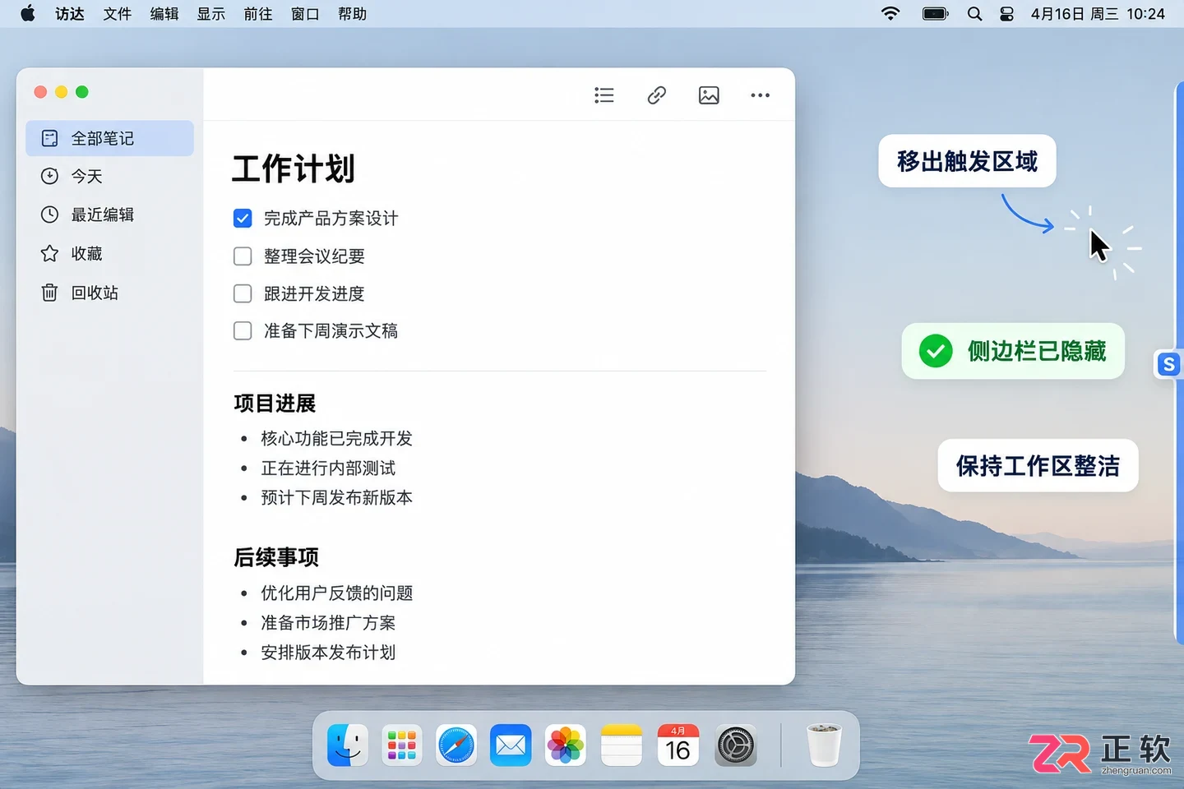Open the 窗口 menu
1184x789 pixels.
coord(305,14)
